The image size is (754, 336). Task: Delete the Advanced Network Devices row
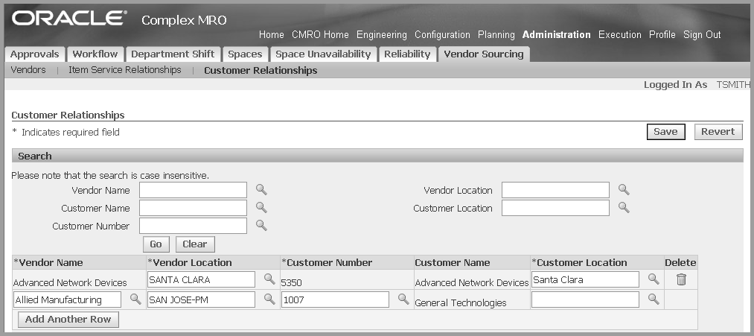click(681, 279)
